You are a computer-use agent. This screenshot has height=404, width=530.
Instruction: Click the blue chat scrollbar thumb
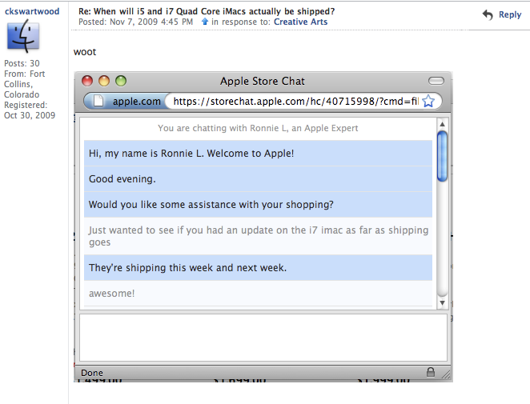click(x=442, y=156)
